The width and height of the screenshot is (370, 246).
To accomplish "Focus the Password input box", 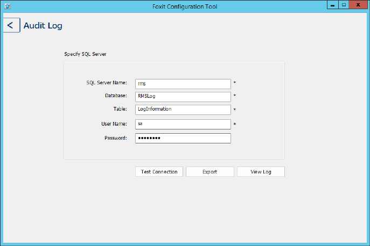I will tap(183, 138).
